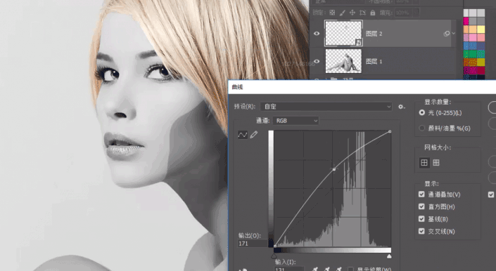Click the lock image pixels brush icon

(342, 13)
